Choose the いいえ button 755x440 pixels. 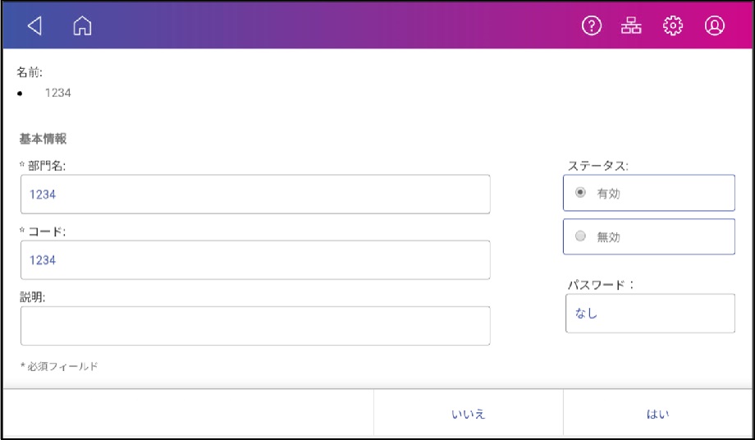[468, 414]
